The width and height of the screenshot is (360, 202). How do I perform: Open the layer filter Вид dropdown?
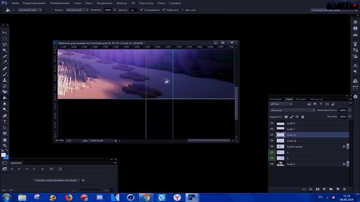tap(281, 104)
